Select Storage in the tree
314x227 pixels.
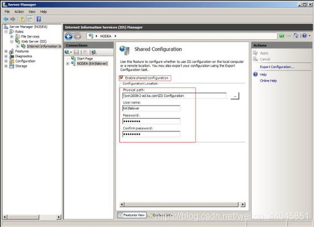point(21,66)
